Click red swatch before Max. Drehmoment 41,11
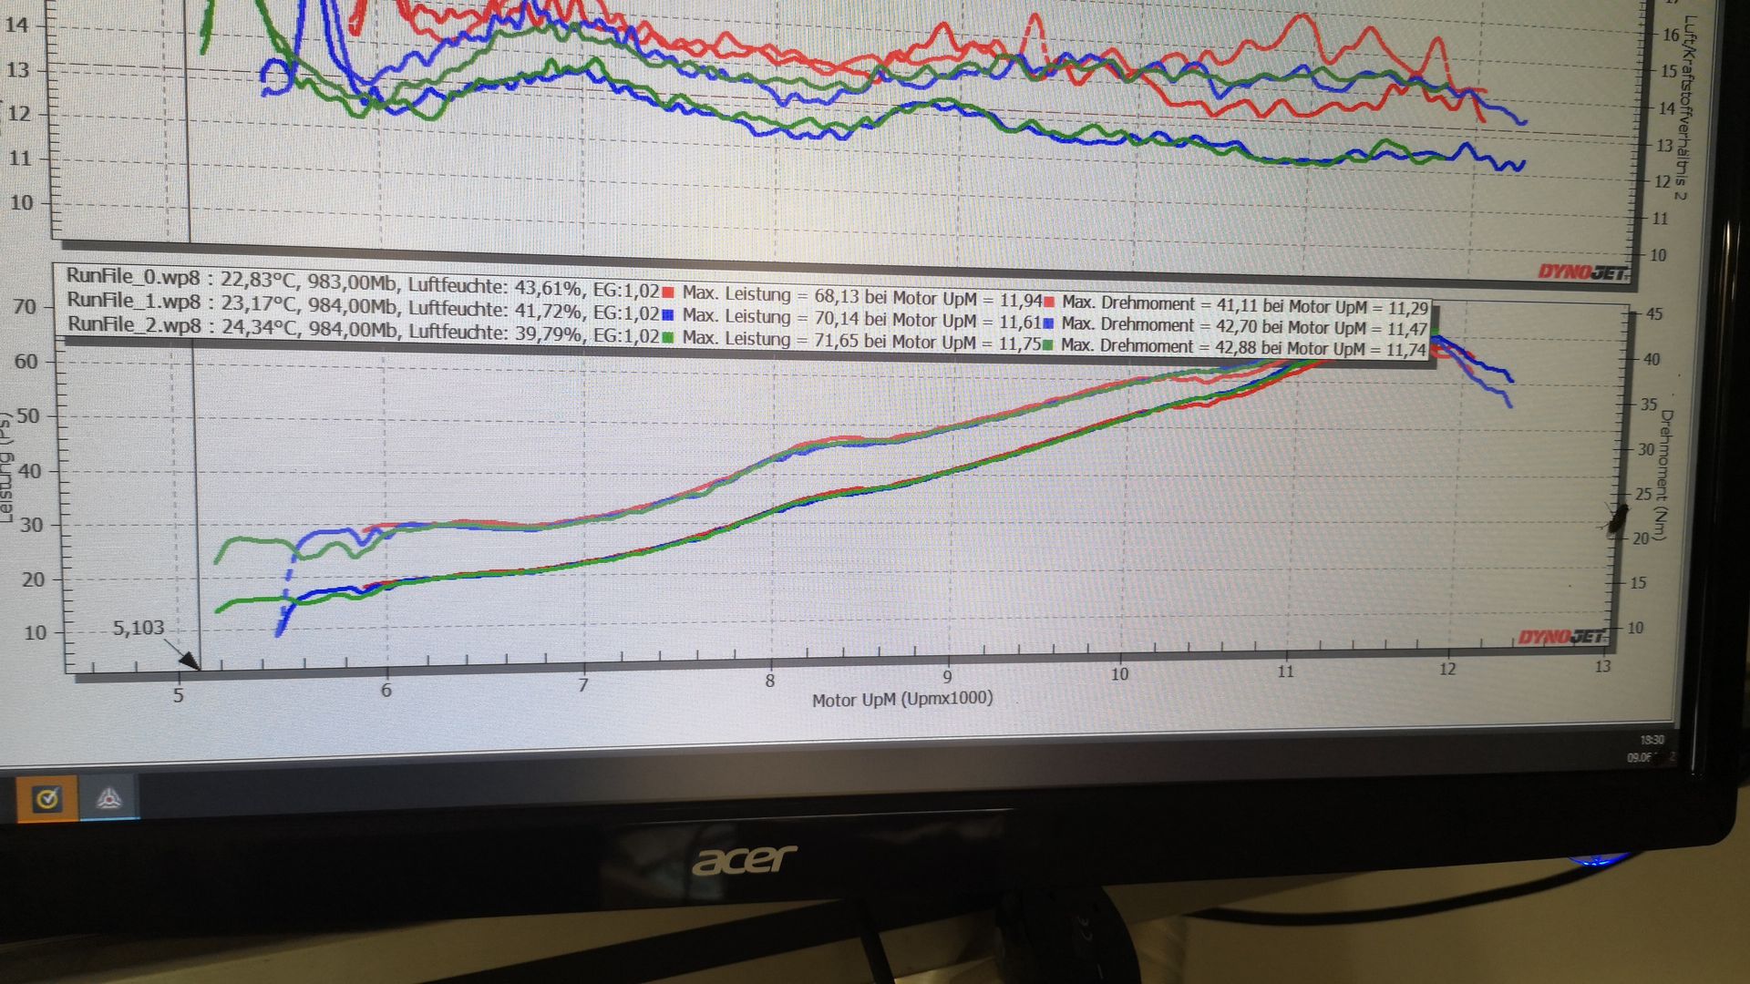 coord(1049,302)
